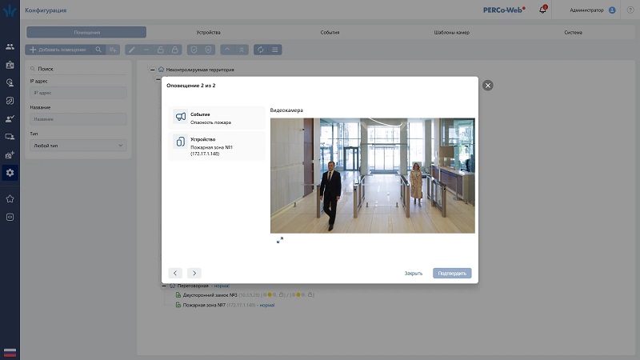Expand the video camera to fullscreen

coord(280,240)
